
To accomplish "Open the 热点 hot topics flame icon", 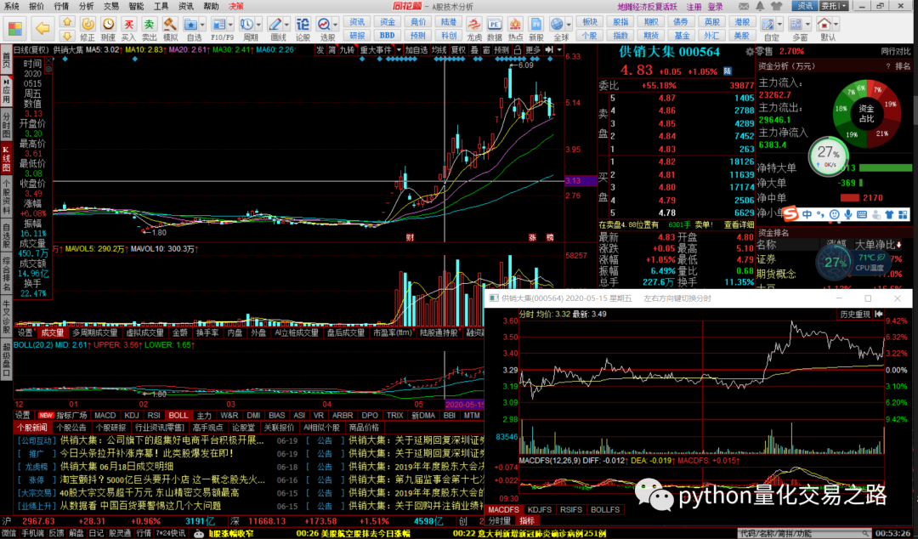I will click(x=515, y=25).
